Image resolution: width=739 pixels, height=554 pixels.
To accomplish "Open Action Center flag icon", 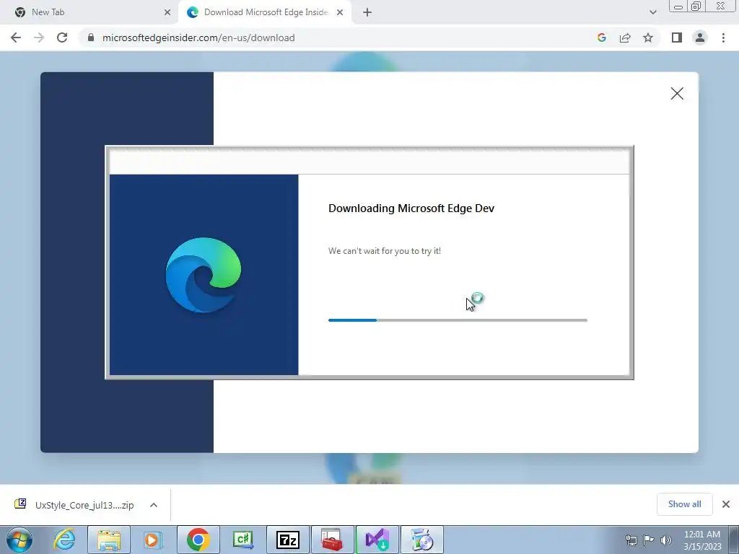I will [x=649, y=540].
